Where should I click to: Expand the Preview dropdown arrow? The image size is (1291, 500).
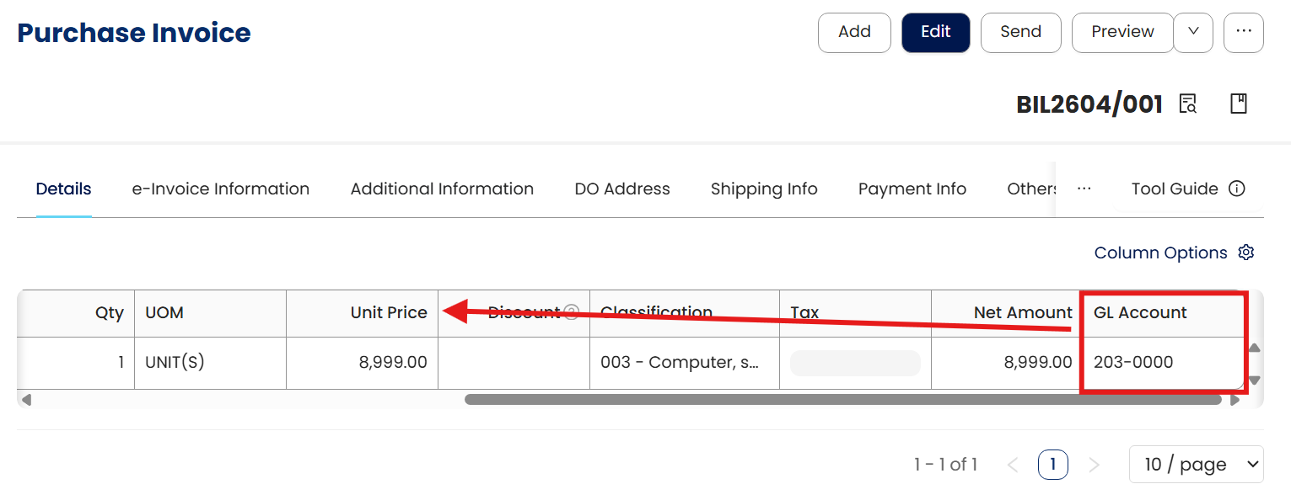pos(1193,32)
